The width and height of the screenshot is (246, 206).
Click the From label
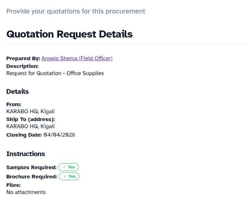click(x=14, y=104)
